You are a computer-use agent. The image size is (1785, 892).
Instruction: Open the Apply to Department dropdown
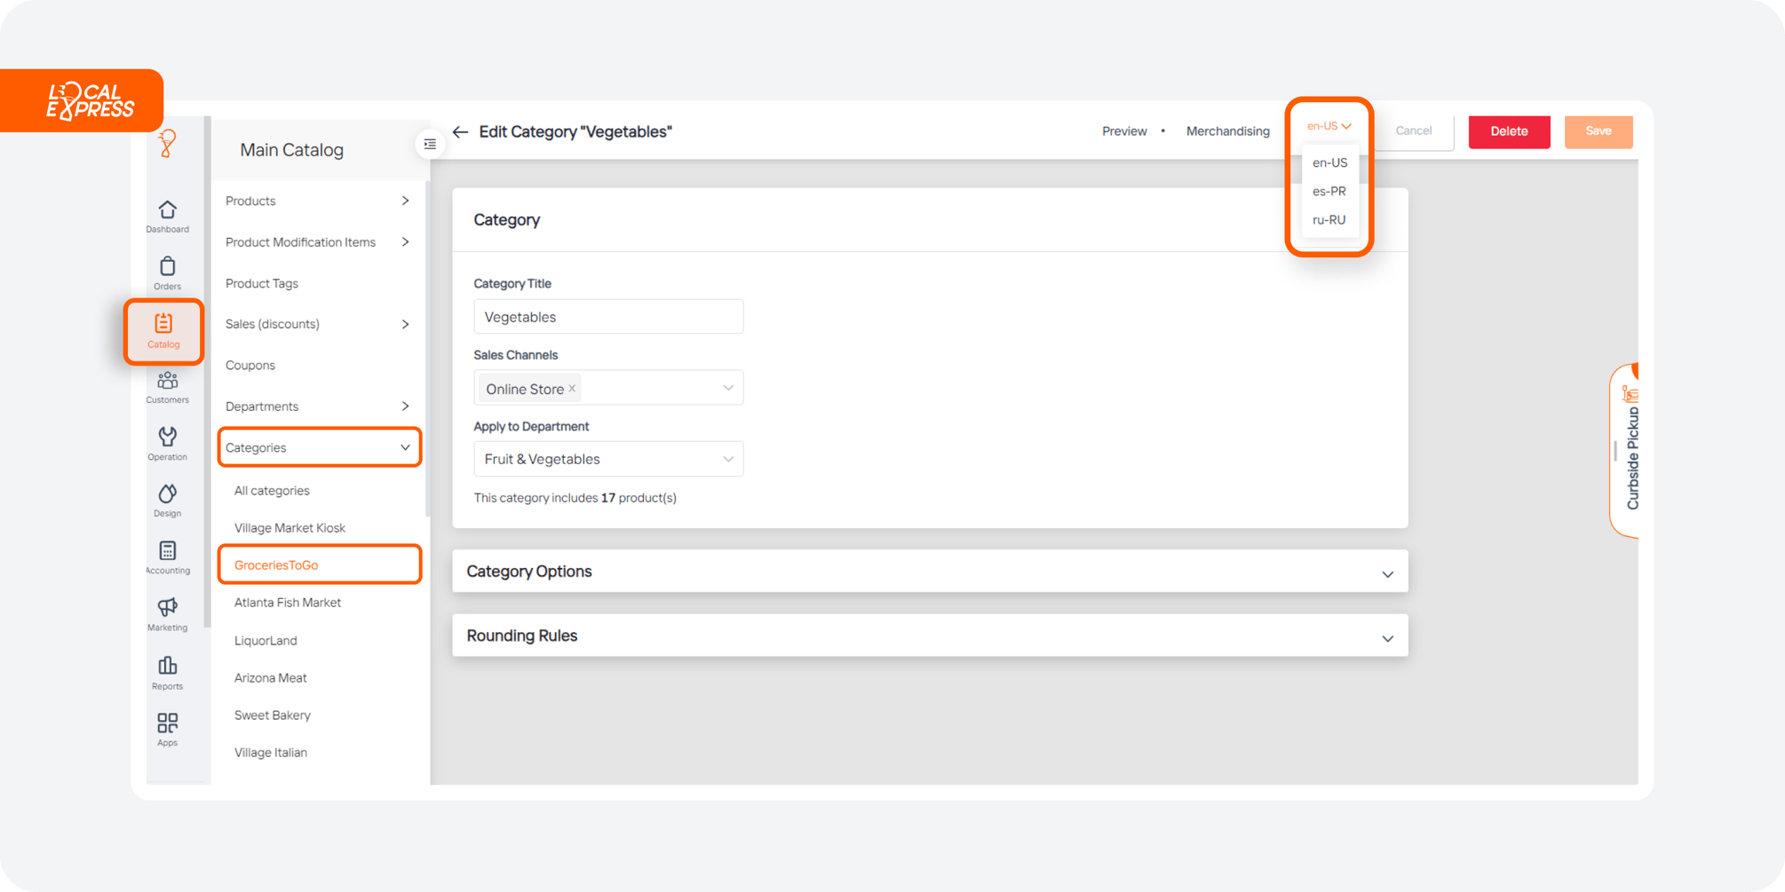point(608,460)
